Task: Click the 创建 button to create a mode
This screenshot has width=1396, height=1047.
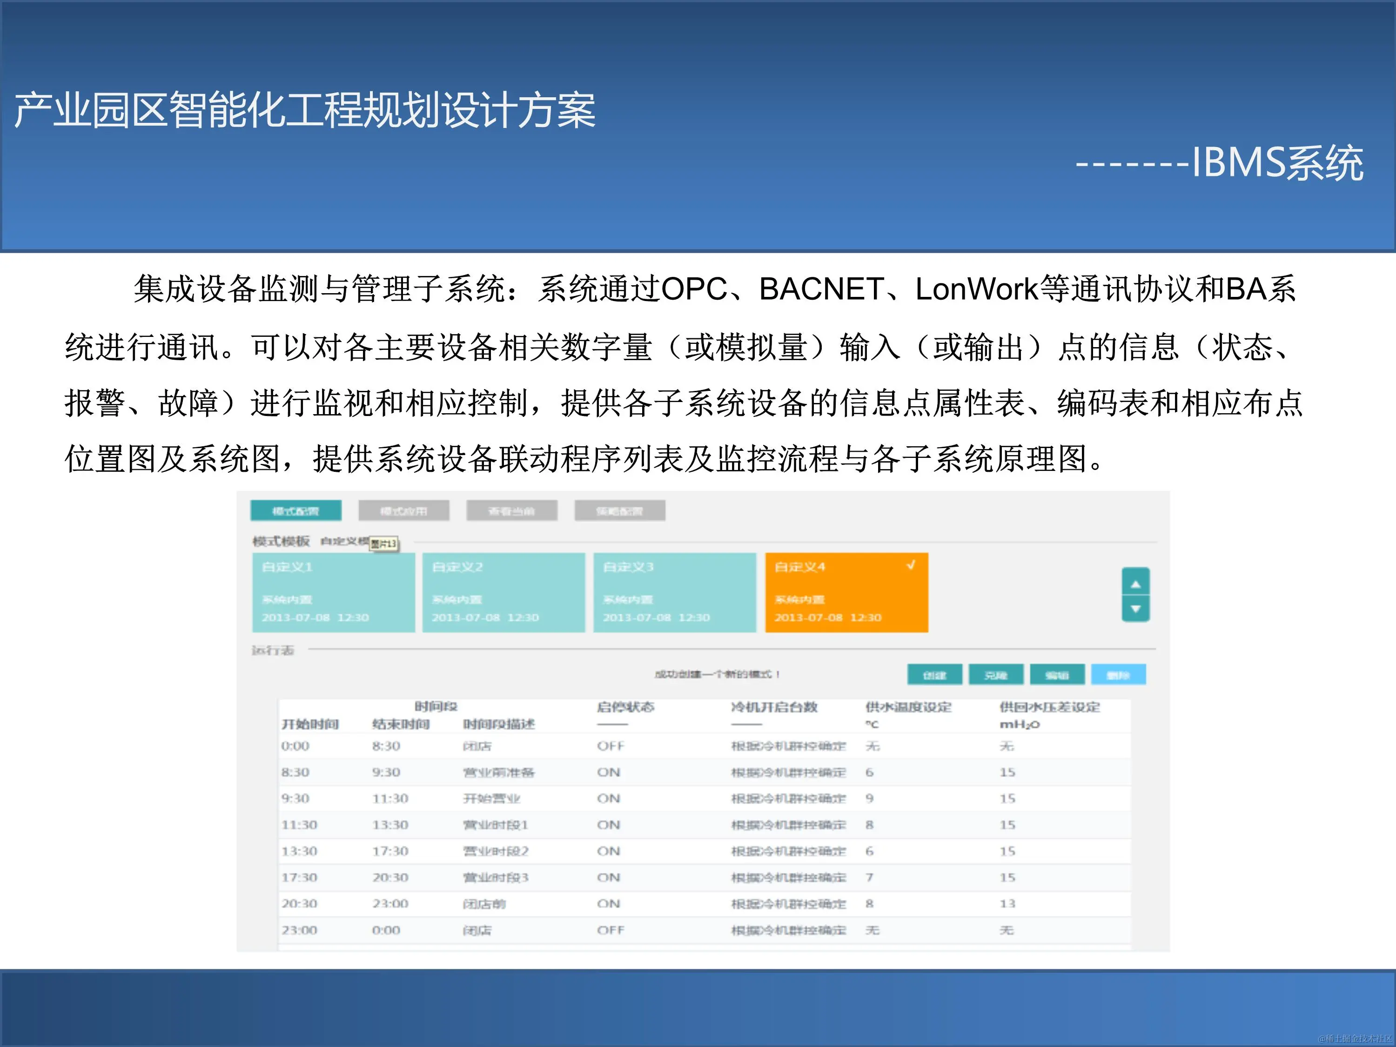Action: click(935, 675)
